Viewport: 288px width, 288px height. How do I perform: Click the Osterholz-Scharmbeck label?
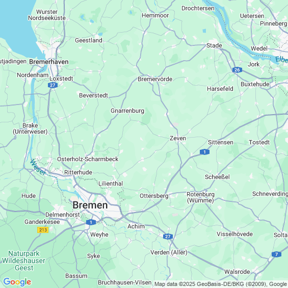pos(88,159)
